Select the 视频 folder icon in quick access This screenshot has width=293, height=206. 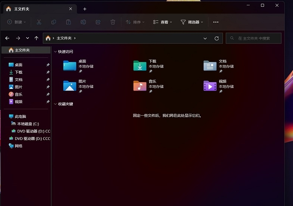(210, 86)
